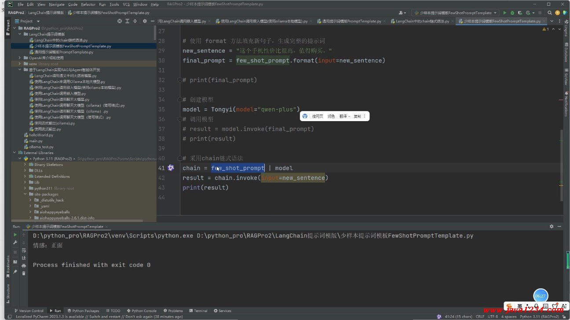Screen dimensions: 570x320
Task: Open main.py in the project tree
Action: (x=36, y=141)
